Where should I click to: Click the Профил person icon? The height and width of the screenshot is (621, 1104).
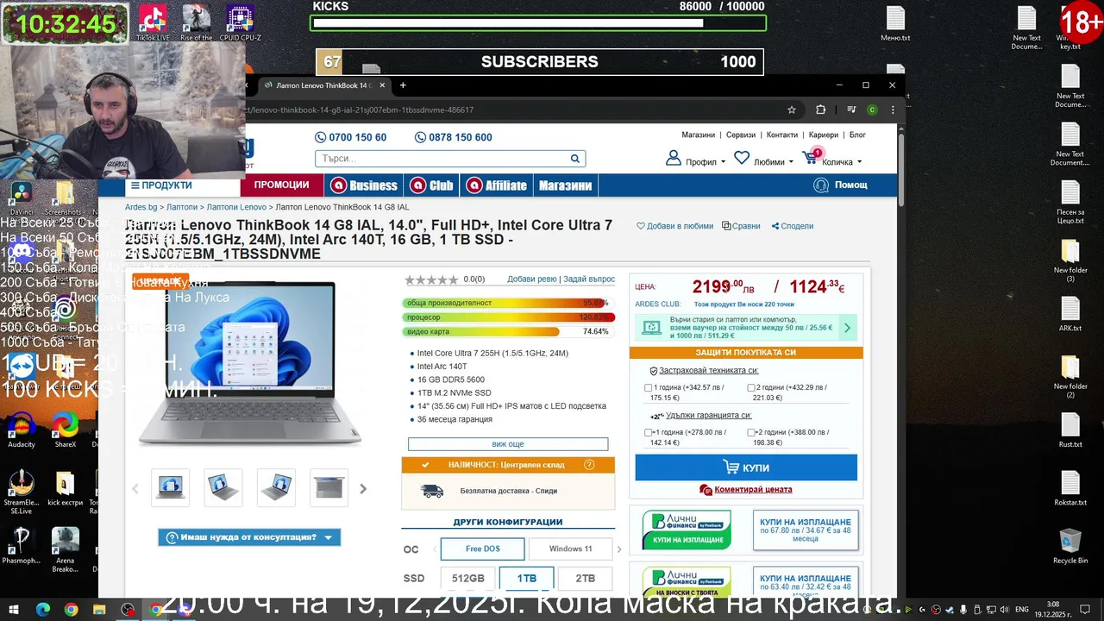click(673, 159)
